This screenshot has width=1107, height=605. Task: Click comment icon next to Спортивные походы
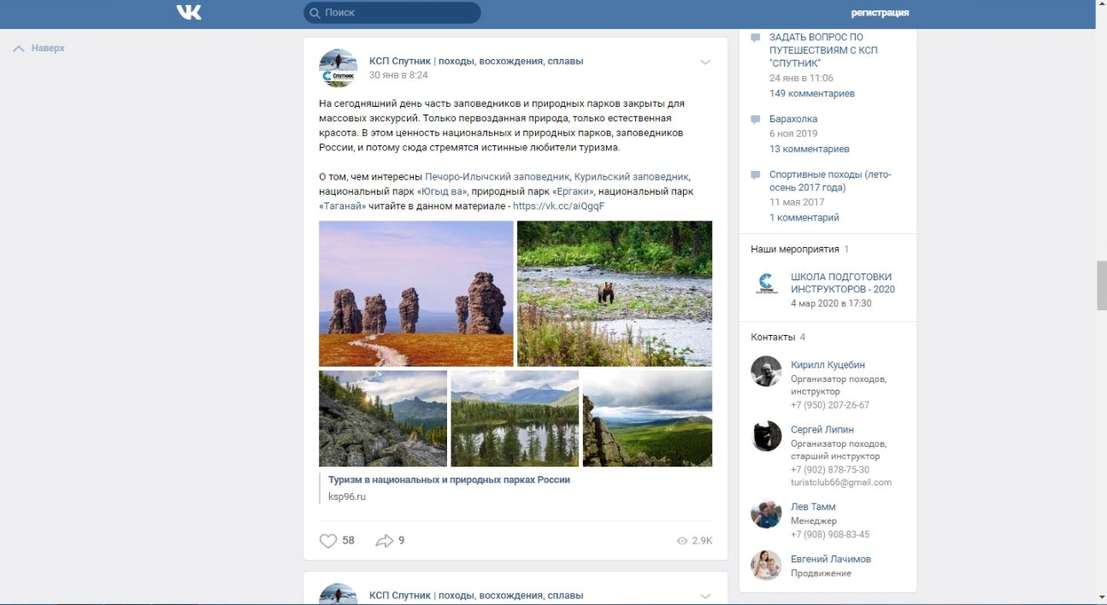[756, 174]
